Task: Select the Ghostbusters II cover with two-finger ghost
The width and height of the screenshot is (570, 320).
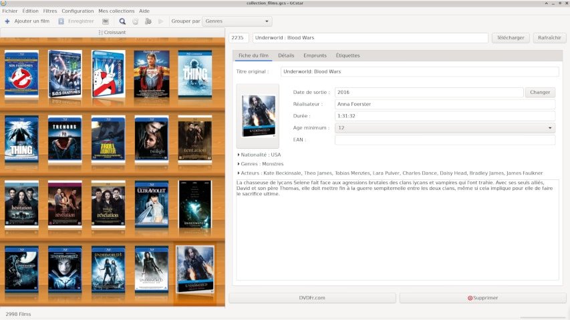Action: 108,75
